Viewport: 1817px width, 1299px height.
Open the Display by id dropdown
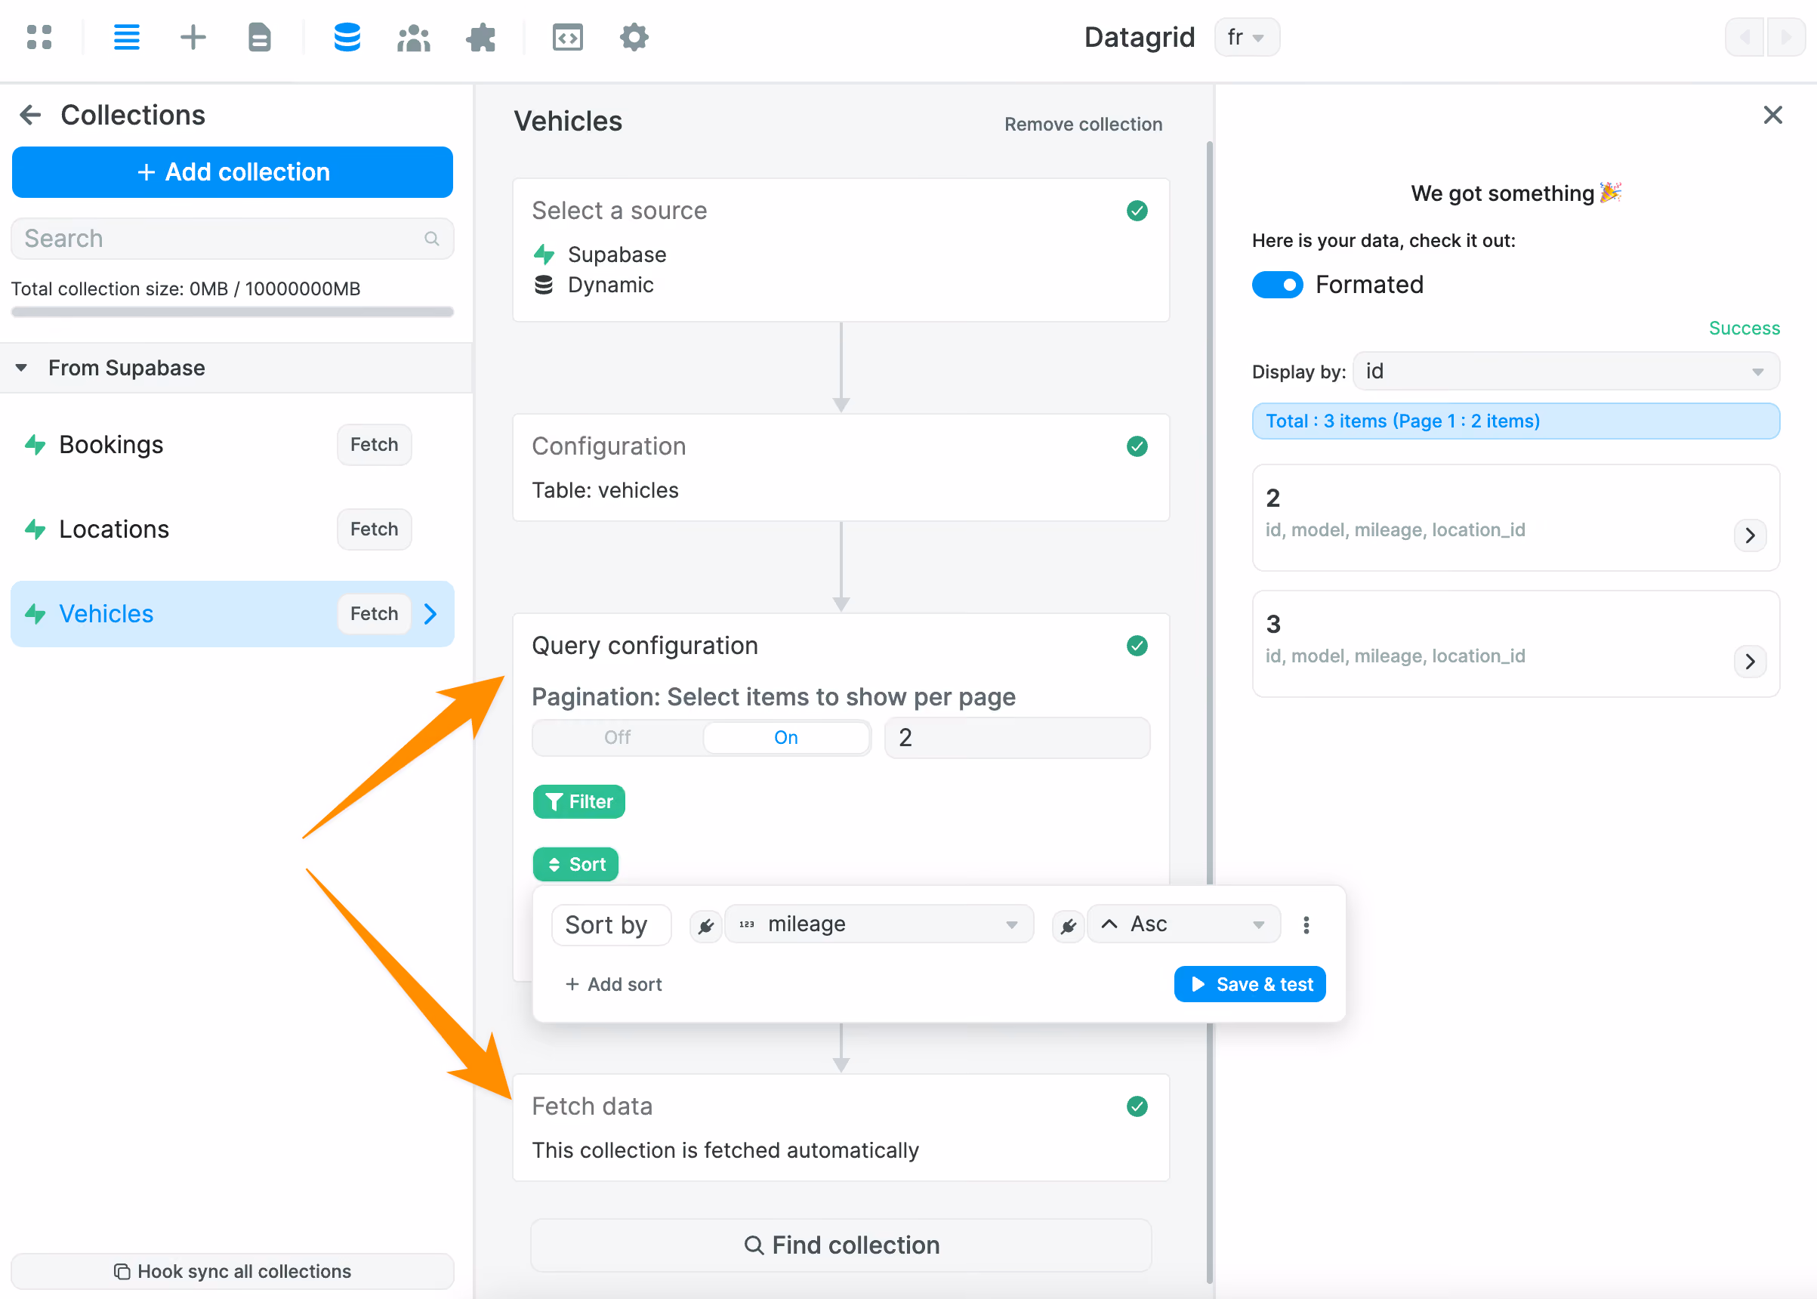pyautogui.click(x=1566, y=371)
